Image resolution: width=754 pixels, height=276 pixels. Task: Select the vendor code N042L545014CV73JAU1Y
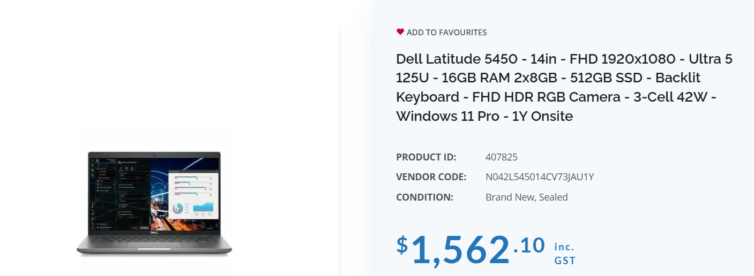(539, 177)
